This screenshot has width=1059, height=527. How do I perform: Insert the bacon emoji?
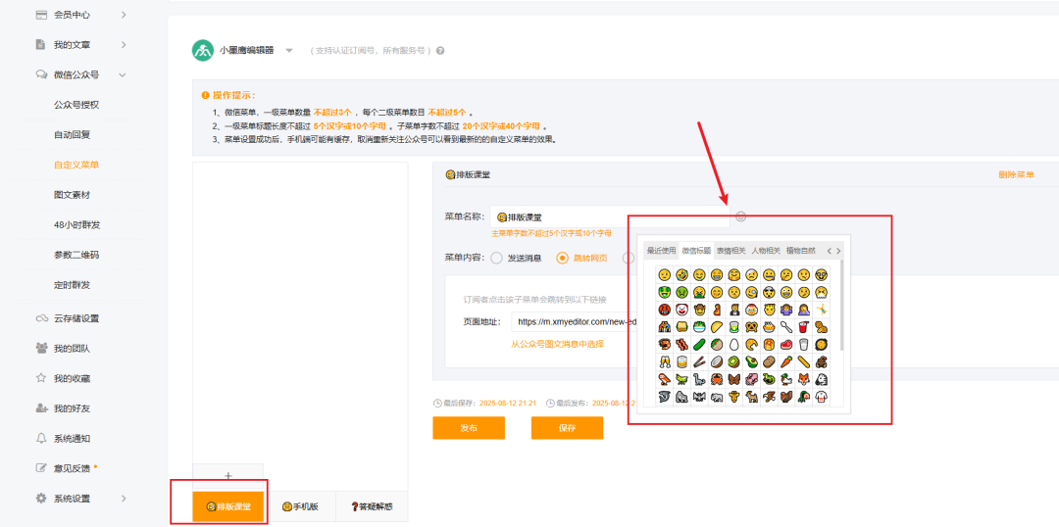coord(681,345)
